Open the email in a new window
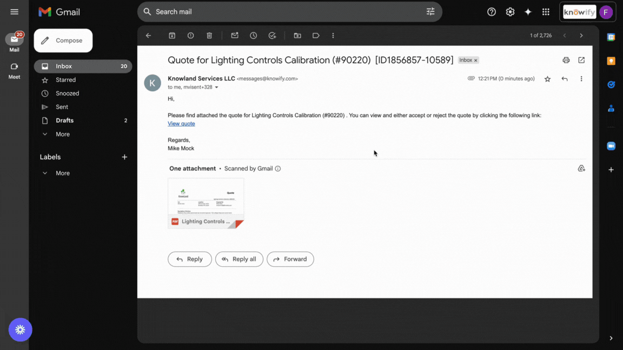The image size is (623, 350). [x=581, y=60]
